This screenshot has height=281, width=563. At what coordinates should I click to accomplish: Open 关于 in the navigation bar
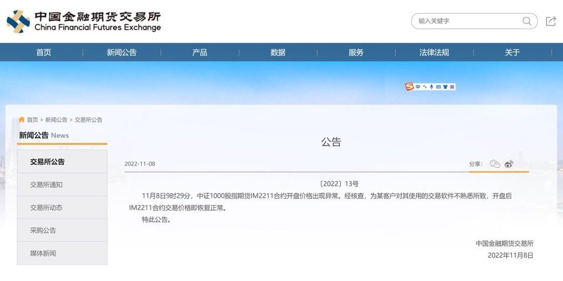click(512, 52)
